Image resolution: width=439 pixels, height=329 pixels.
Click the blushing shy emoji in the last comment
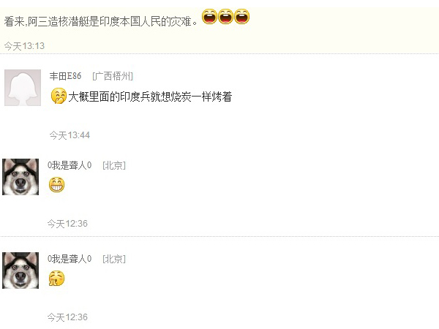coord(56,279)
